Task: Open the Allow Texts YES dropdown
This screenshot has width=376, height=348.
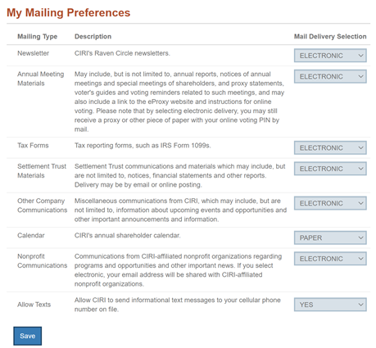Action: (x=330, y=305)
